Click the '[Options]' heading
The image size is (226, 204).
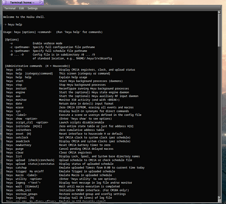(x=12, y=40)
